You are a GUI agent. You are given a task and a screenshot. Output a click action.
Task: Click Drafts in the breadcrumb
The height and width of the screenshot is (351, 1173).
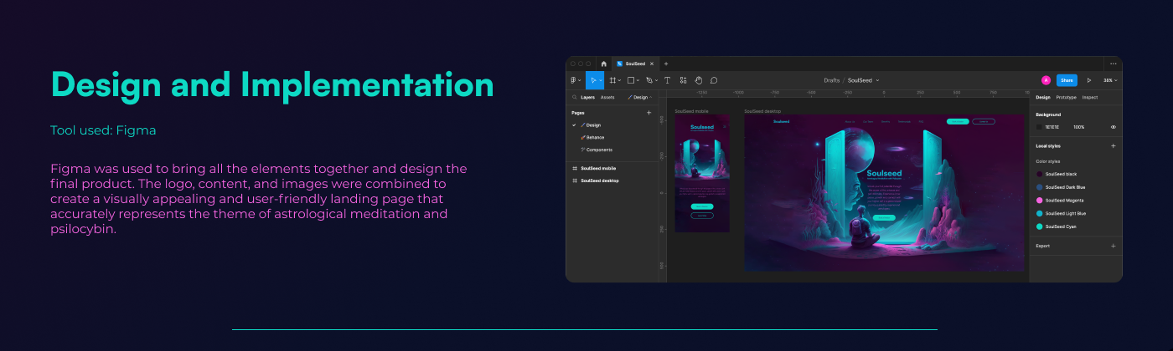click(x=832, y=80)
